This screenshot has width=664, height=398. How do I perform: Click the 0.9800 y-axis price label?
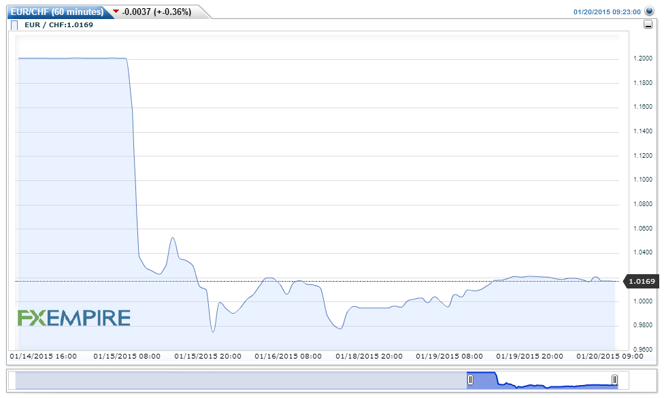point(643,325)
